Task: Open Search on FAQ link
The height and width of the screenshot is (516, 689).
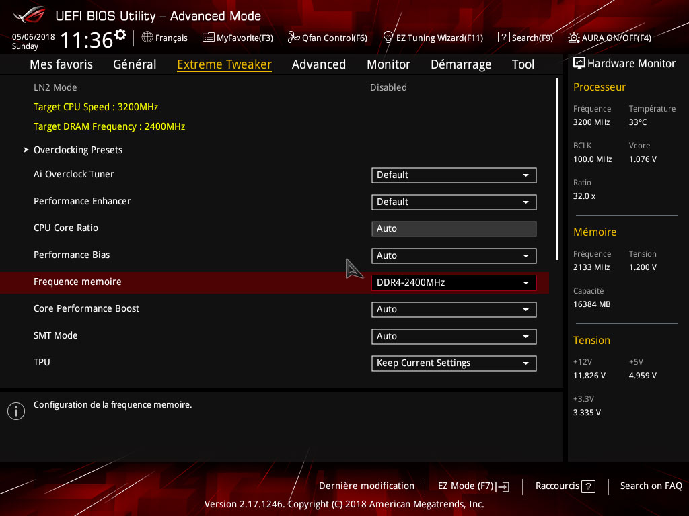Action: 651,486
